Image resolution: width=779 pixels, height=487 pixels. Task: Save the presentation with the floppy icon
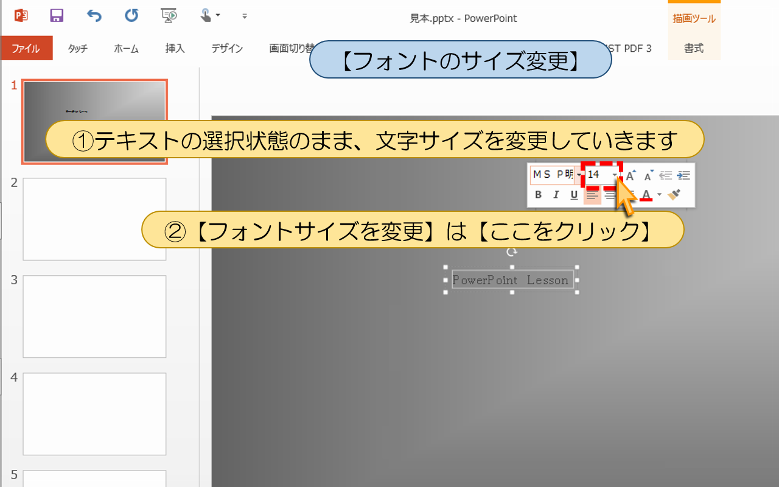coord(57,15)
